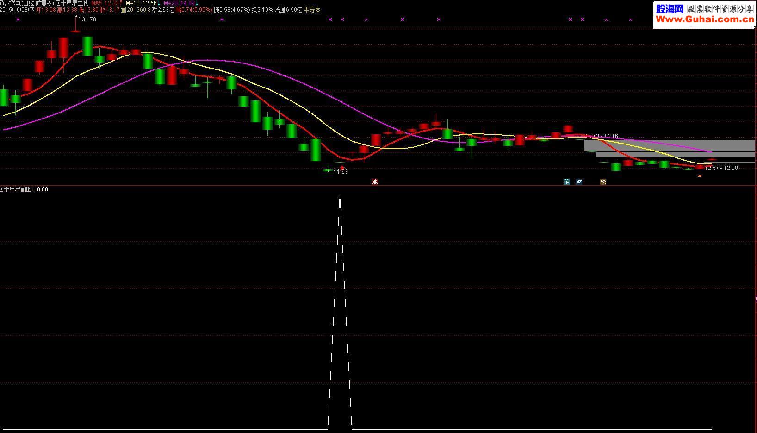Click the red star signal marker
Viewport: 757px width, 433px height.
[x=342, y=168]
